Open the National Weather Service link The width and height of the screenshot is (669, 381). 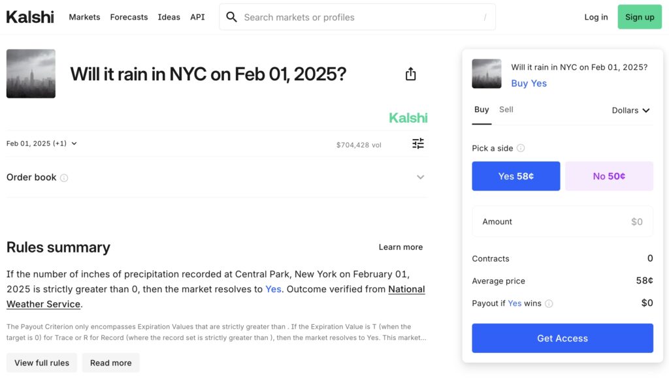click(406, 290)
